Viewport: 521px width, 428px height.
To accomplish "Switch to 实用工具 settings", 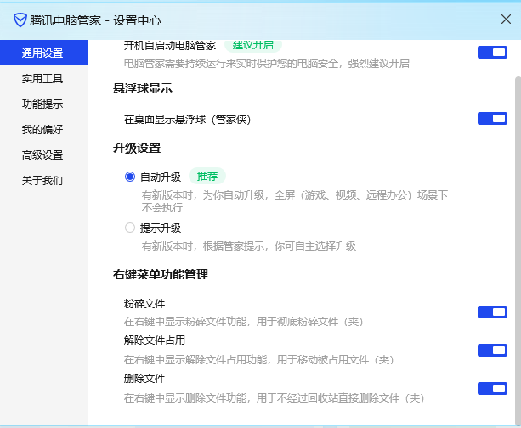I will pyautogui.click(x=42, y=79).
